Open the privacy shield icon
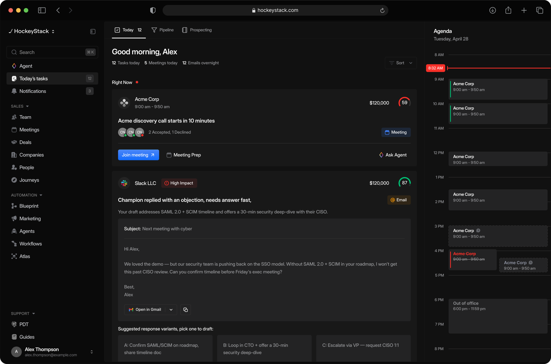The image size is (551, 364). click(x=153, y=10)
